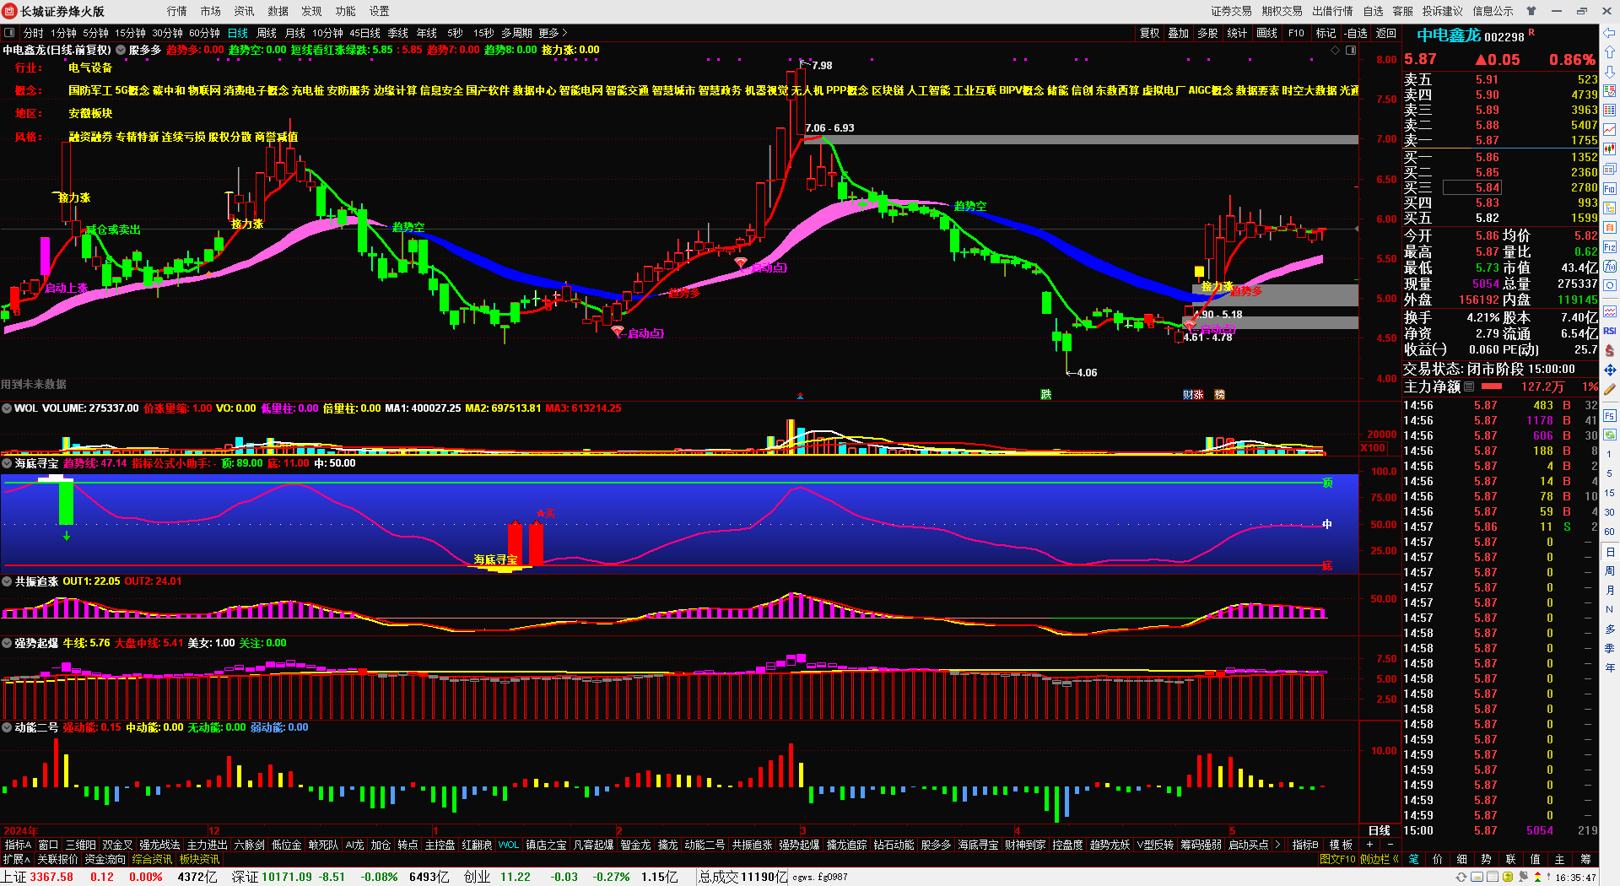
Task: Select the 60 minute period in sidebar
Action: (x=1610, y=532)
